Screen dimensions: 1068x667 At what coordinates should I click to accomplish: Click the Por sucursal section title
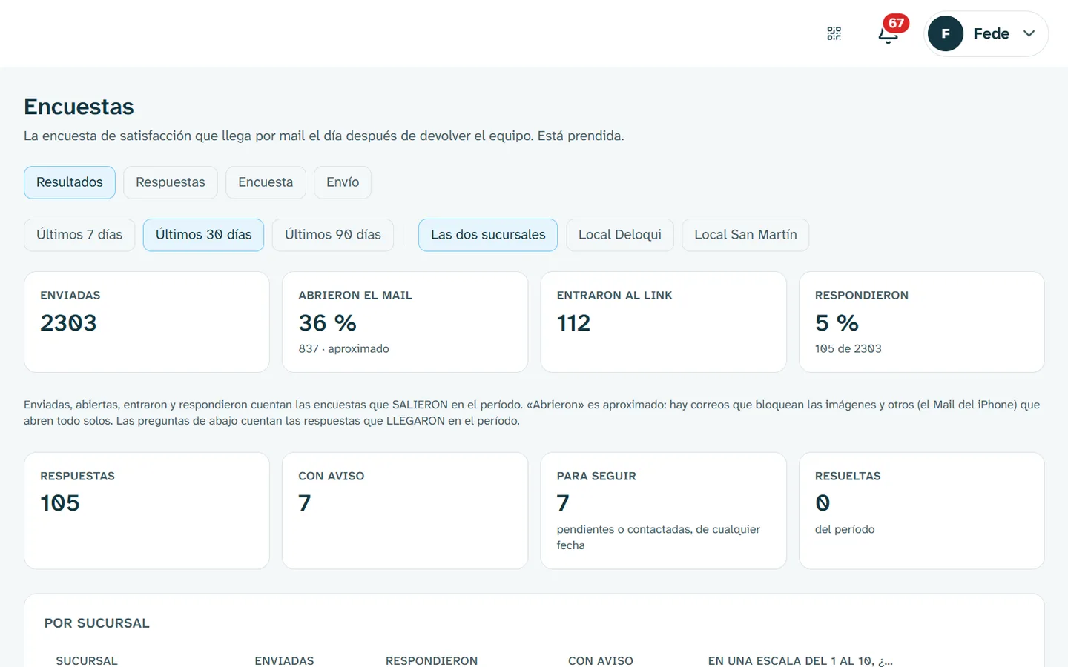coord(96,623)
